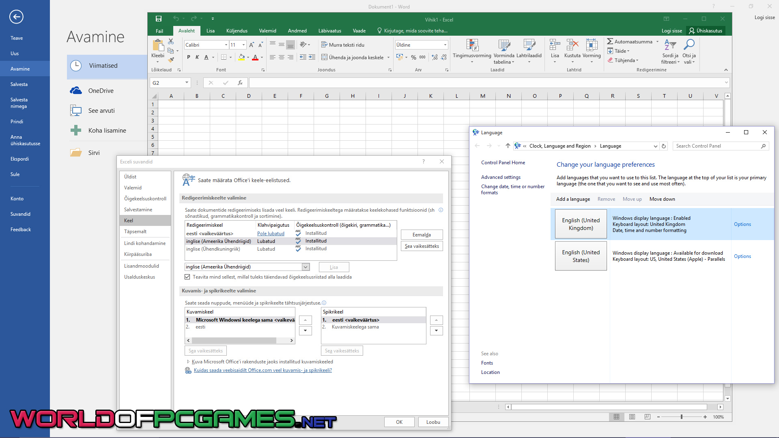Toggle underline formatting in Excel

click(x=206, y=57)
